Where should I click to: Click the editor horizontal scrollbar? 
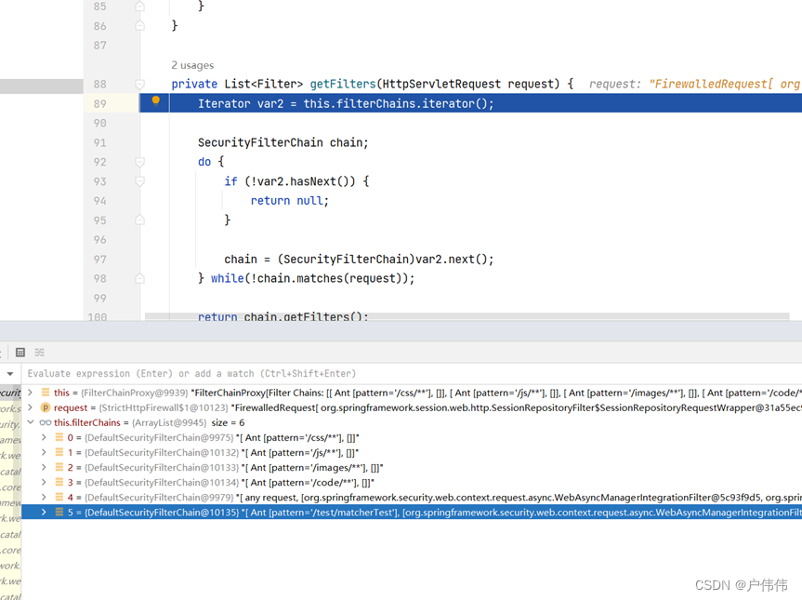(467, 316)
